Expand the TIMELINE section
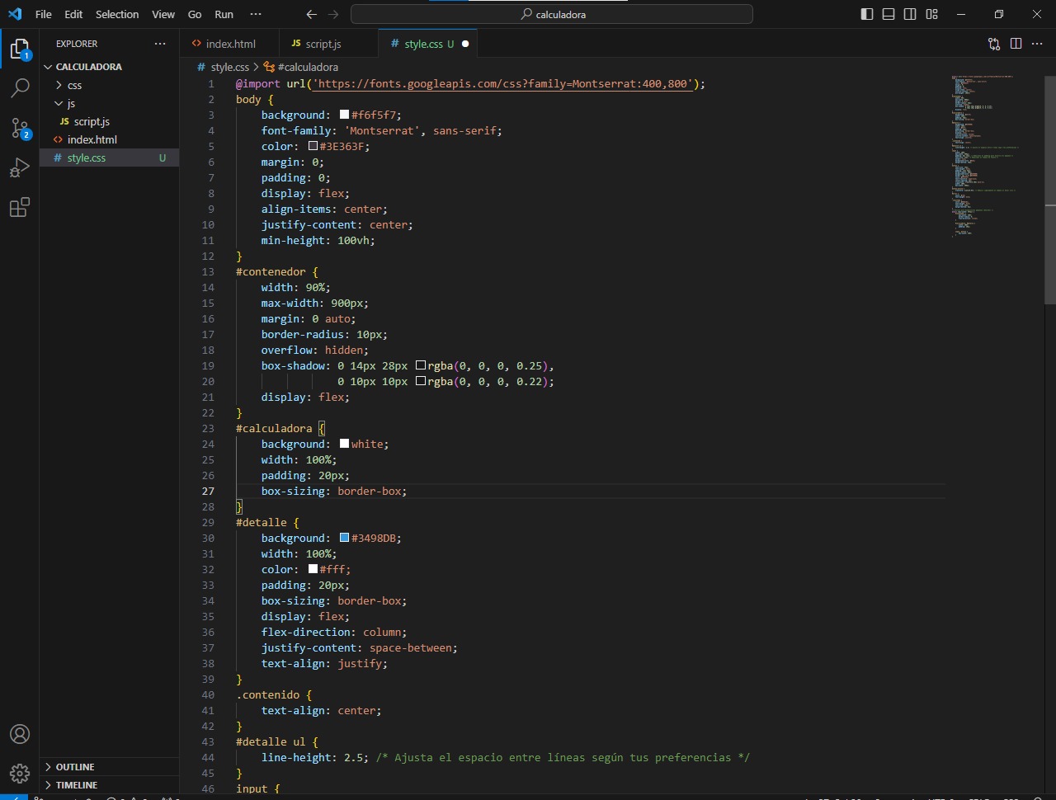This screenshot has height=800, width=1056. (x=109, y=785)
